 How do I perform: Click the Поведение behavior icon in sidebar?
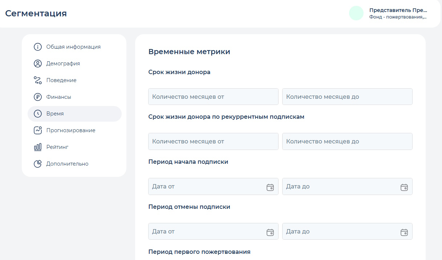click(x=38, y=80)
